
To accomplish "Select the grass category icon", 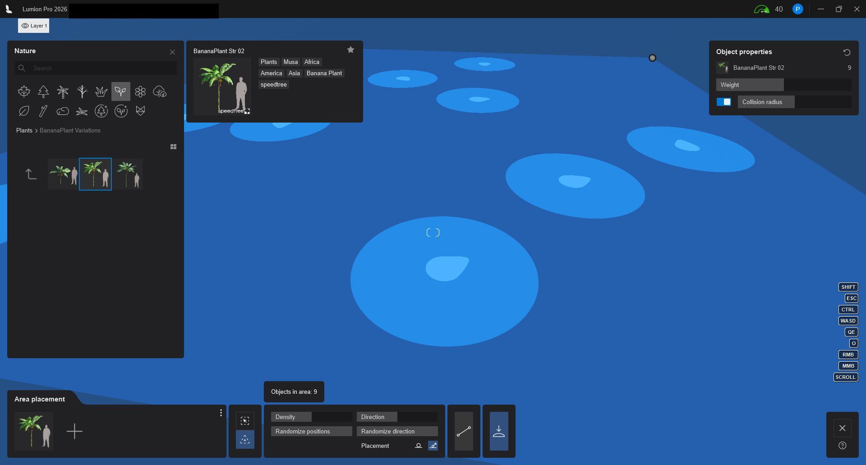I will click(x=101, y=91).
